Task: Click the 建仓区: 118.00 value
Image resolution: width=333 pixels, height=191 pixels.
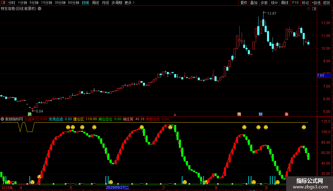Action: tap(85, 119)
